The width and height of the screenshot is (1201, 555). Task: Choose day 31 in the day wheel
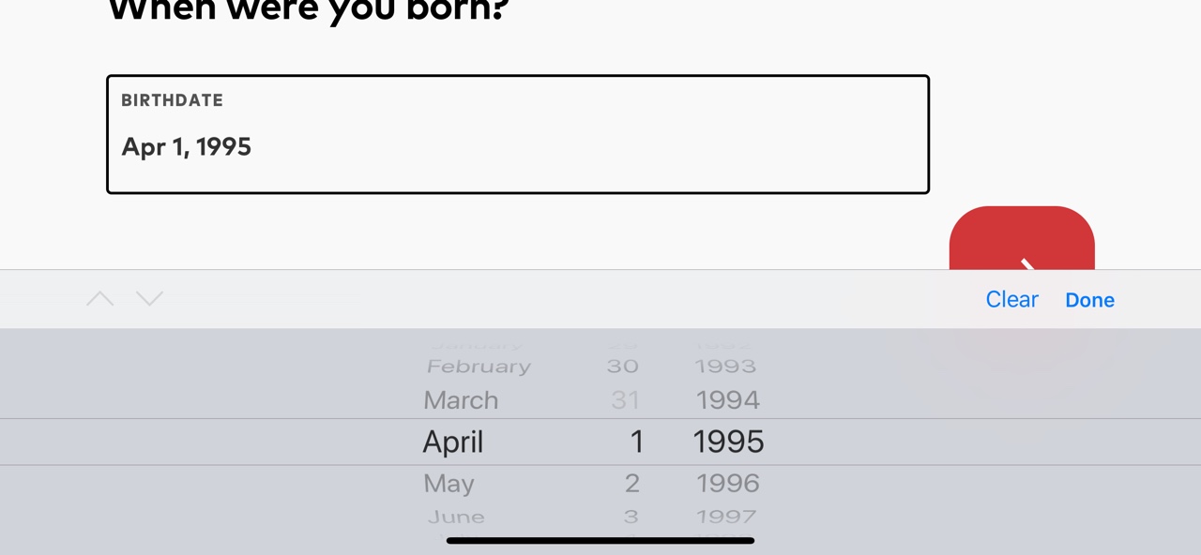click(625, 400)
